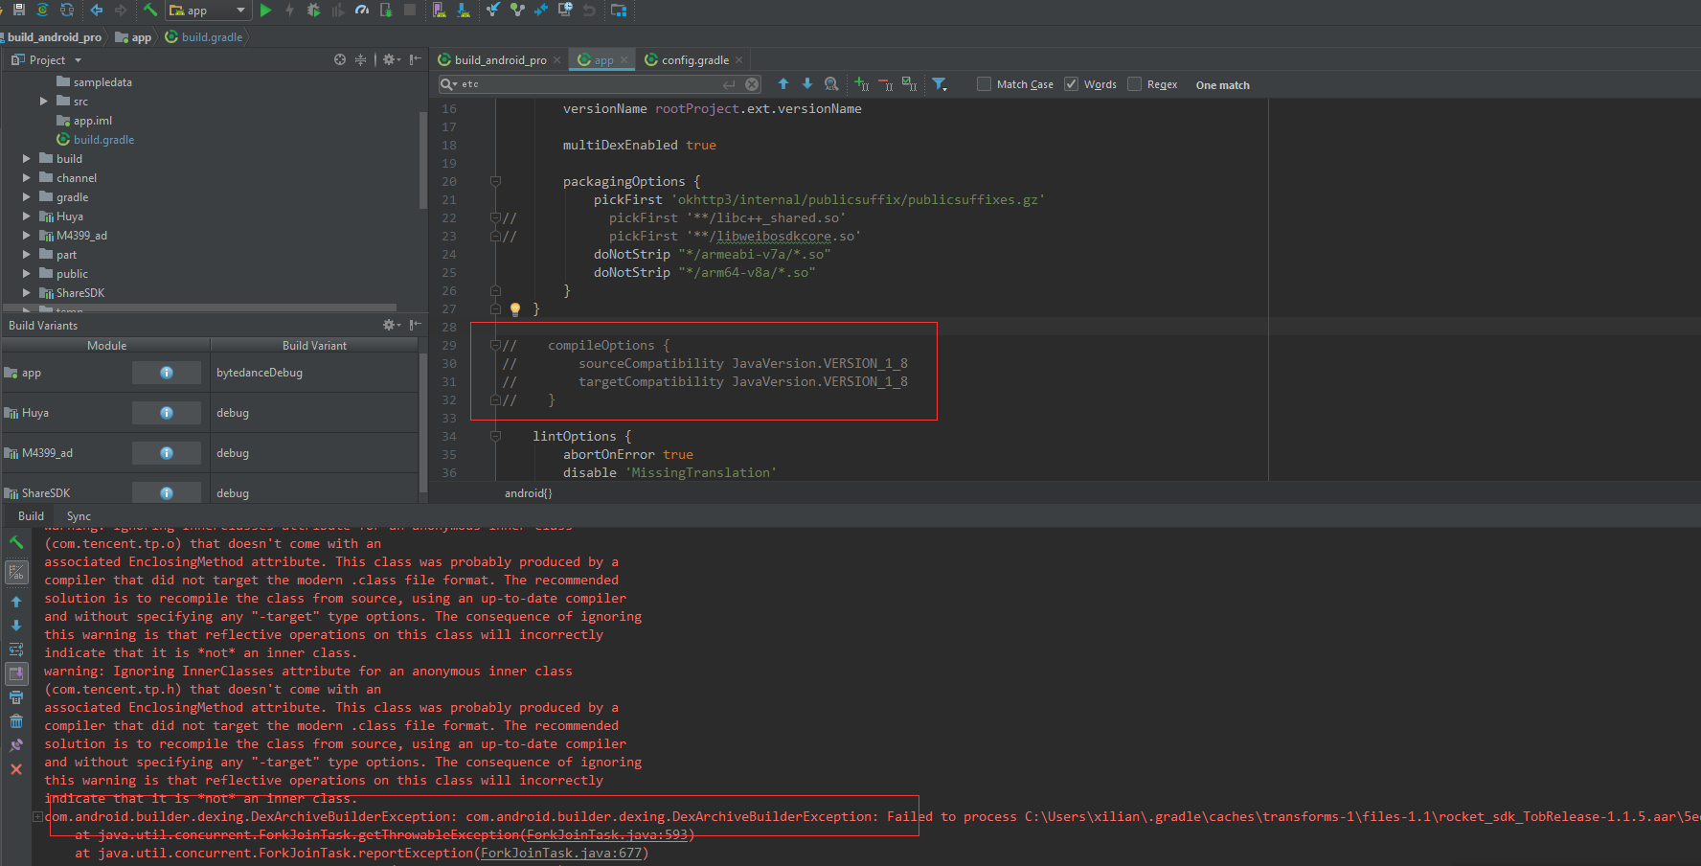Open the search filter funnel icon

click(940, 84)
